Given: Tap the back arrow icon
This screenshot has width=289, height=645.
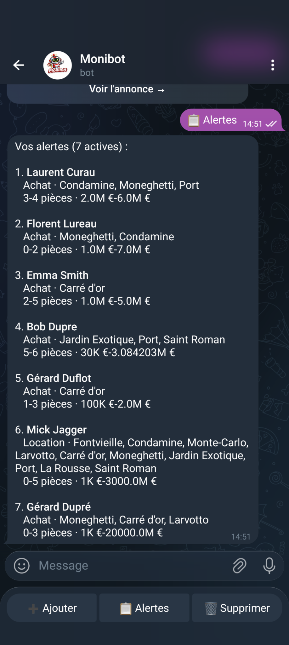Looking at the screenshot, I should coord(19,65).
